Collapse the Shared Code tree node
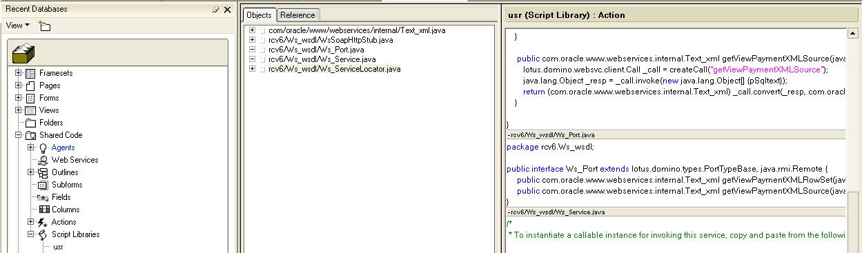The height and width of the screenshot is (253, 862). (18, 135)
